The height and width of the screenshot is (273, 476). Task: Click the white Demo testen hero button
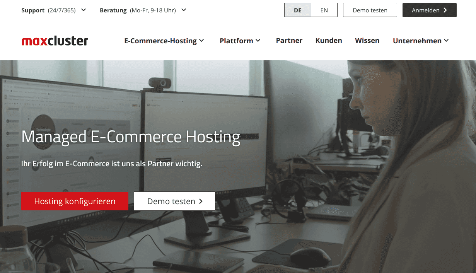174,201
